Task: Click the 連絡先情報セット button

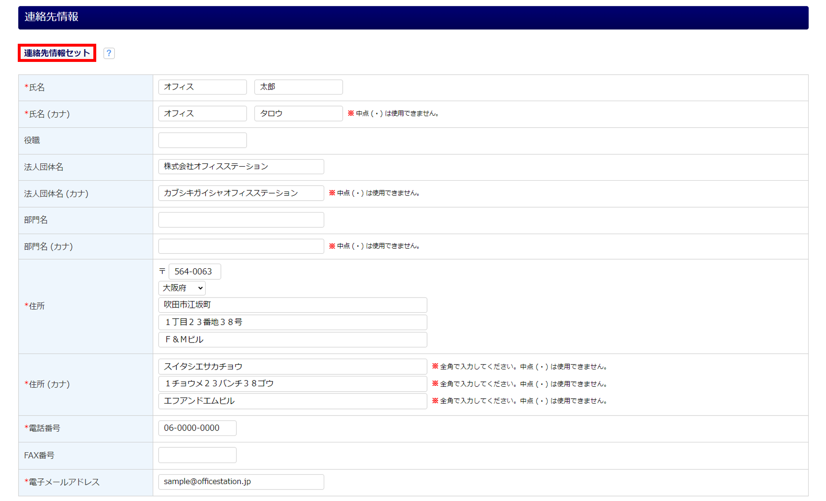Action: [x=57, y=53]
